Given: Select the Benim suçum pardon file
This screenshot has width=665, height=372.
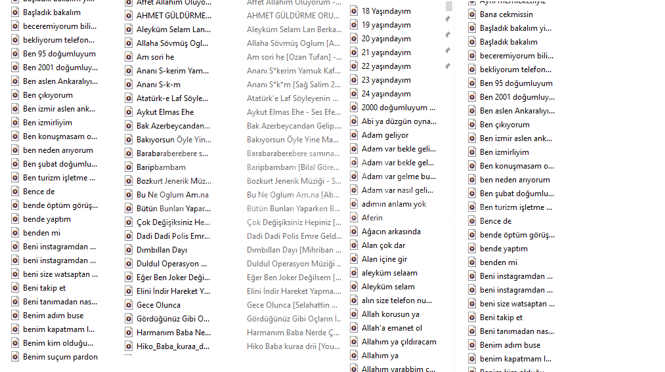Looking at the screenshot, I should click(x=60, y=357).
